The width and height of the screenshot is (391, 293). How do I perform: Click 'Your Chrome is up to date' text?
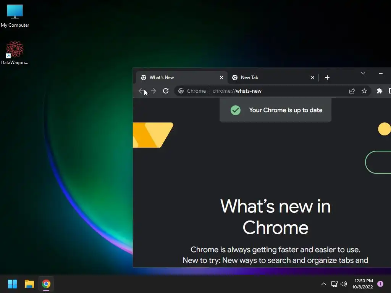[x=286, y=110]
